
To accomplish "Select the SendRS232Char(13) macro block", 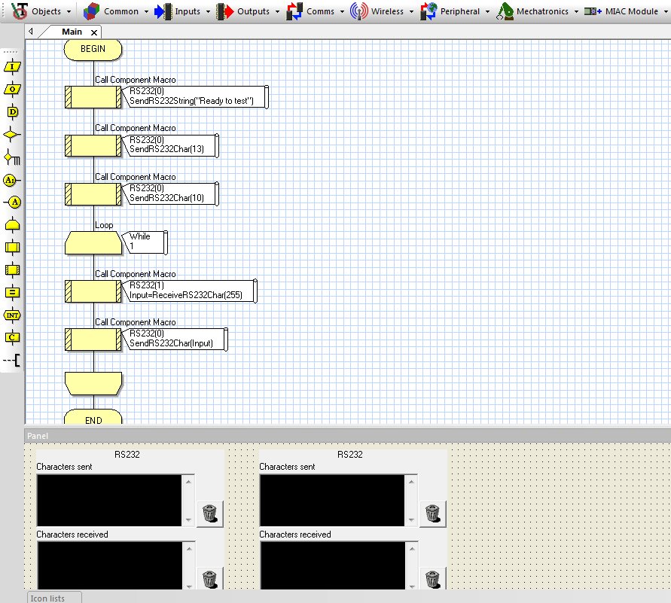I will [x=93, y=145].
